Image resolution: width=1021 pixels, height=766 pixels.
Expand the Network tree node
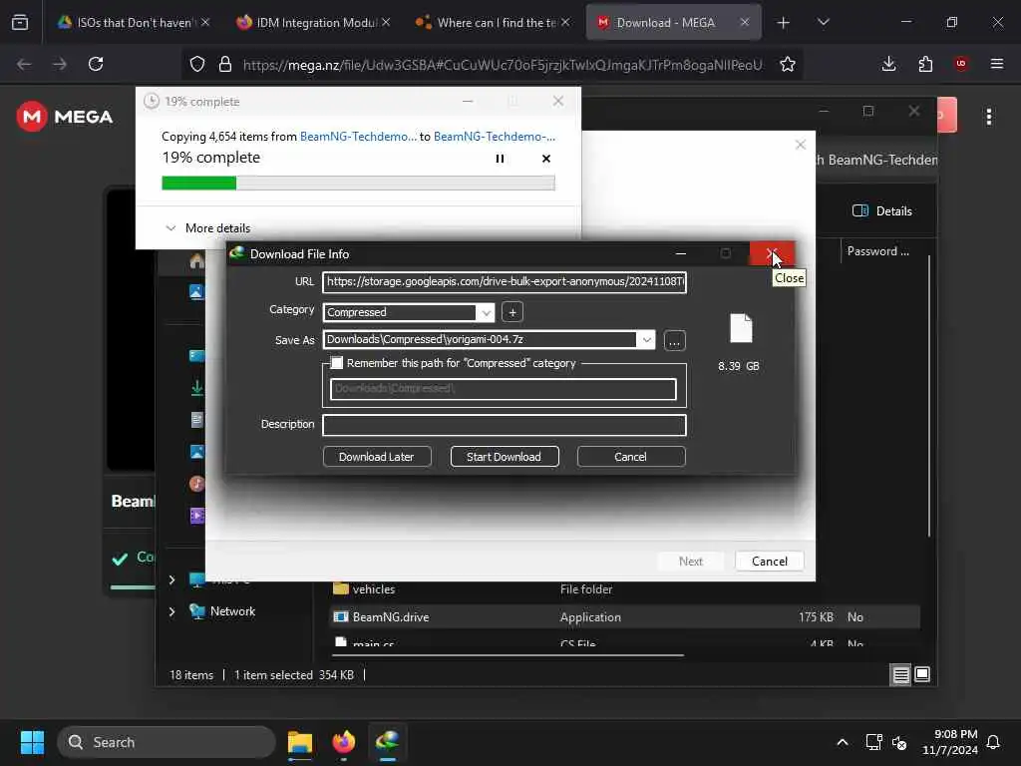click(171, 611)
